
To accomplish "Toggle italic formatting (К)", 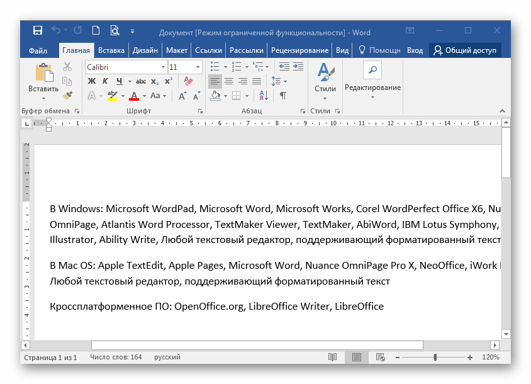I will click(104, 81).
